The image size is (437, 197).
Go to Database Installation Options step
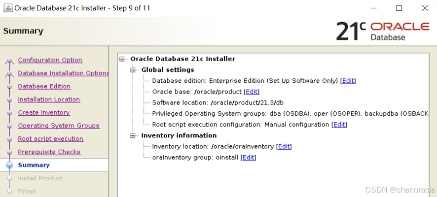point(63,73)
